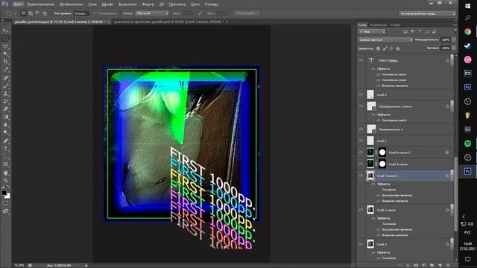The width and height of the screenshot is (477, 268).
Task: Switch to second document tab
Action: tap(169, 22)
